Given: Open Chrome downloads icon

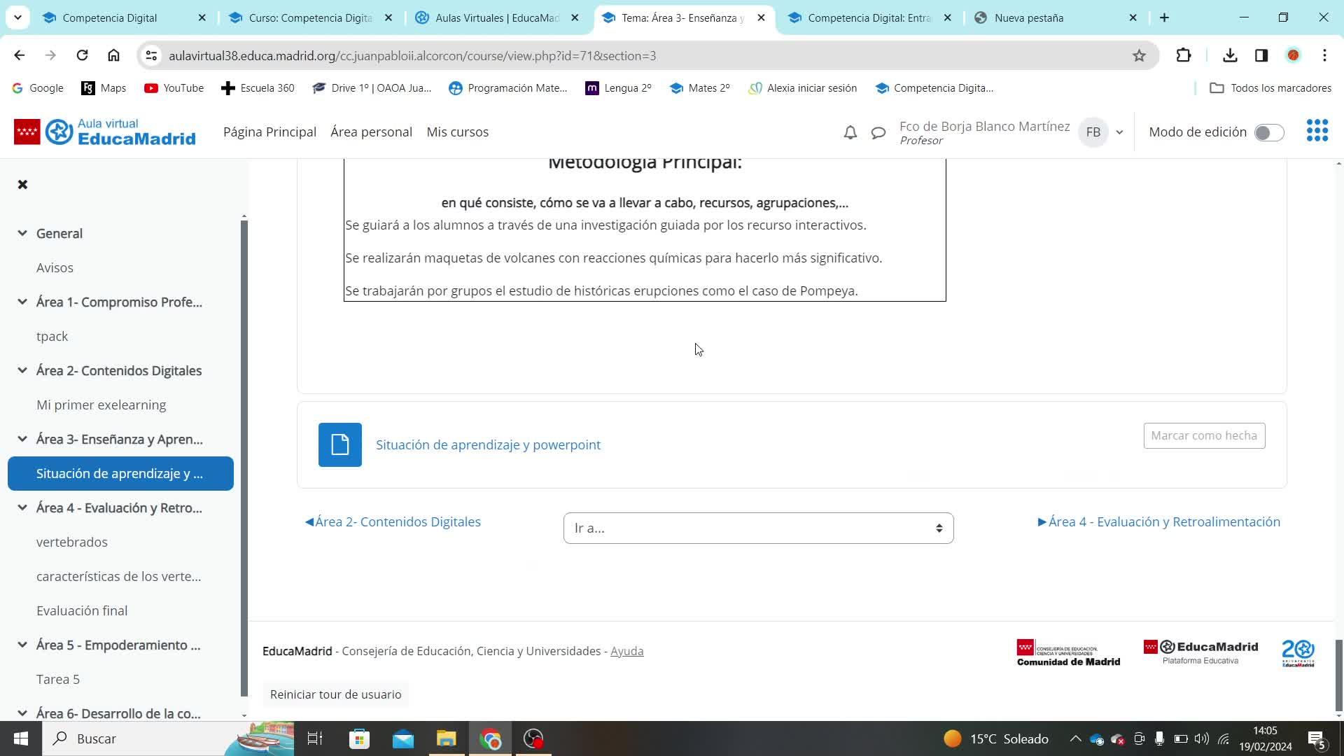Looking at the screenshot, I should click(1230, 56).
